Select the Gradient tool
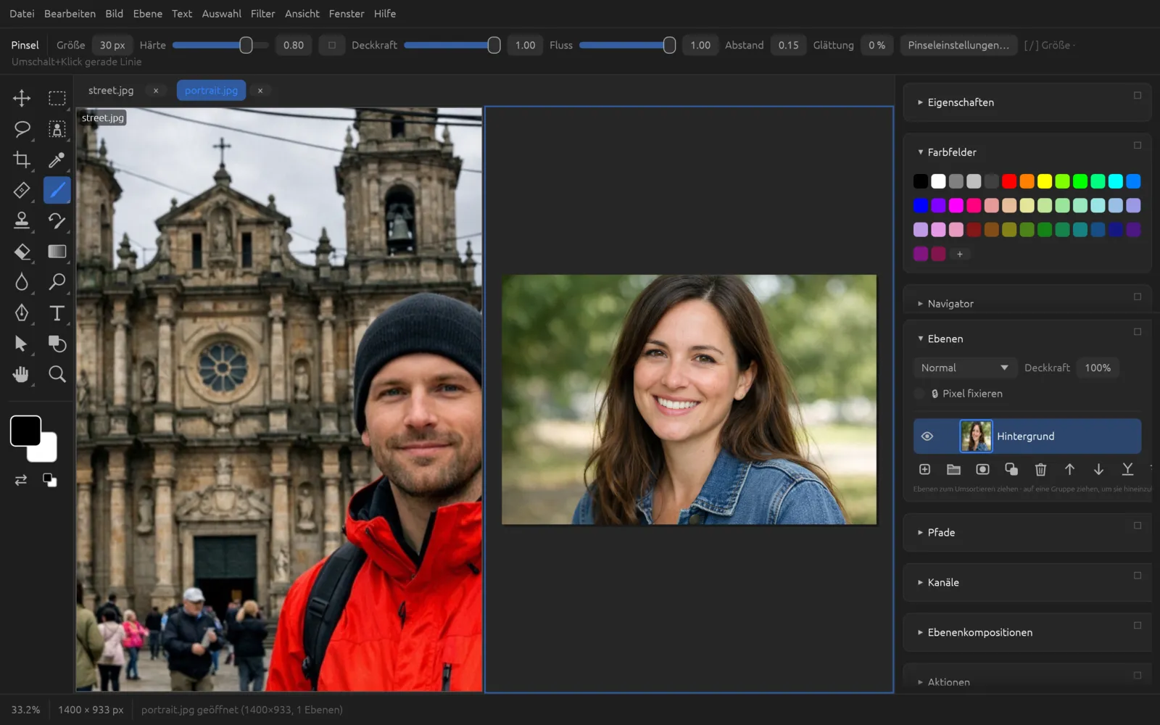Image resolution: width=1160 pixels, height=725 pixels. [57, 252]
